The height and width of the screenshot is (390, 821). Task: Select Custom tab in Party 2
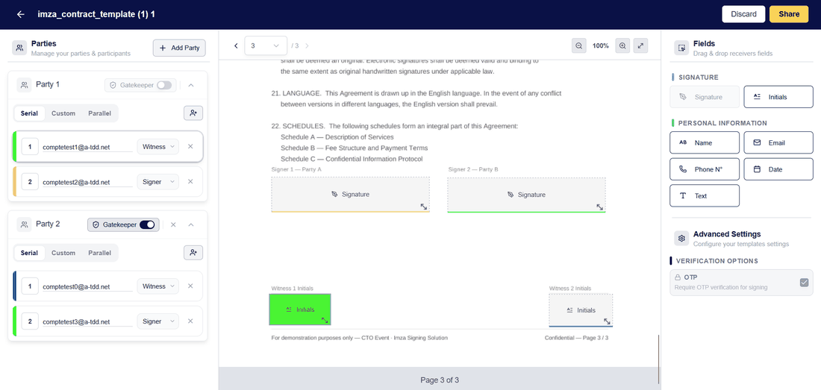point(63,253)
